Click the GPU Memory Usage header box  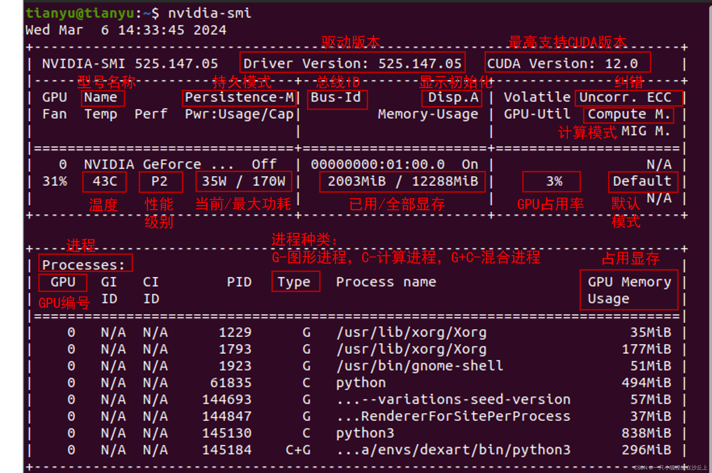pos(628,290)
